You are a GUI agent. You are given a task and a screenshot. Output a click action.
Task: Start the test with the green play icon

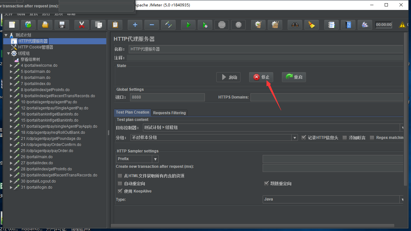click(188, 25)
